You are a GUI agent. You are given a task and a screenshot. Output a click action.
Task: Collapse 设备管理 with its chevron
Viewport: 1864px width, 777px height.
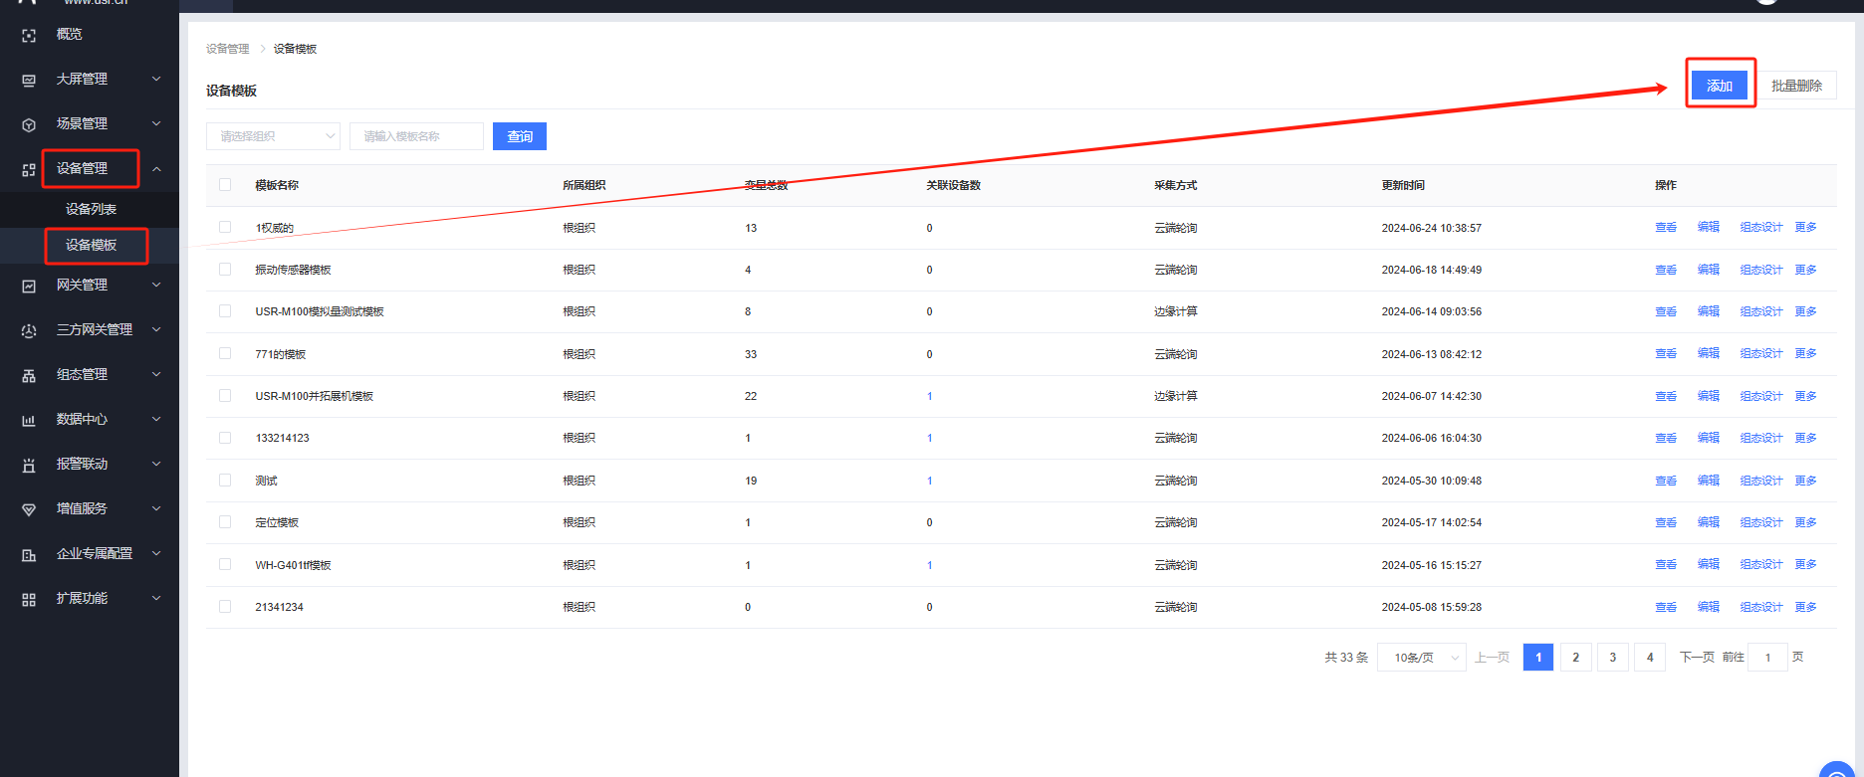click(x=156, y=169)
